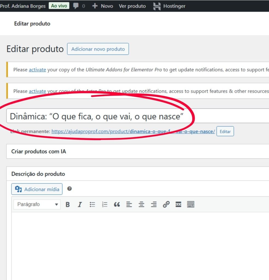Image resolution: width=269 pixels, height=280 pixels.
Task: Click the Adicionar novo produto button
Action: pyautogui.click(x=98, y=49)
